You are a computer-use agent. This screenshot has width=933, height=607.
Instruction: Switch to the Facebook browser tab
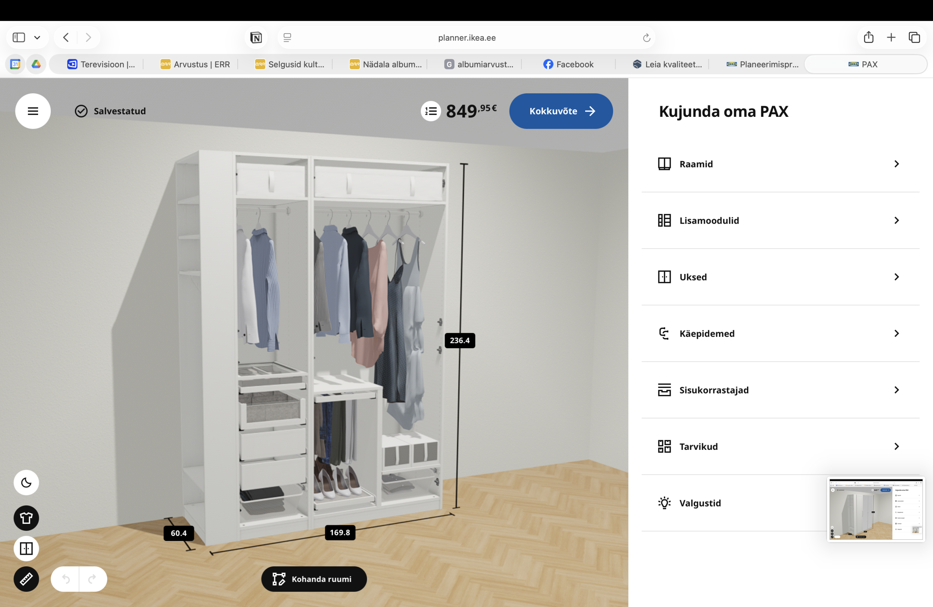tap(568, 64)
